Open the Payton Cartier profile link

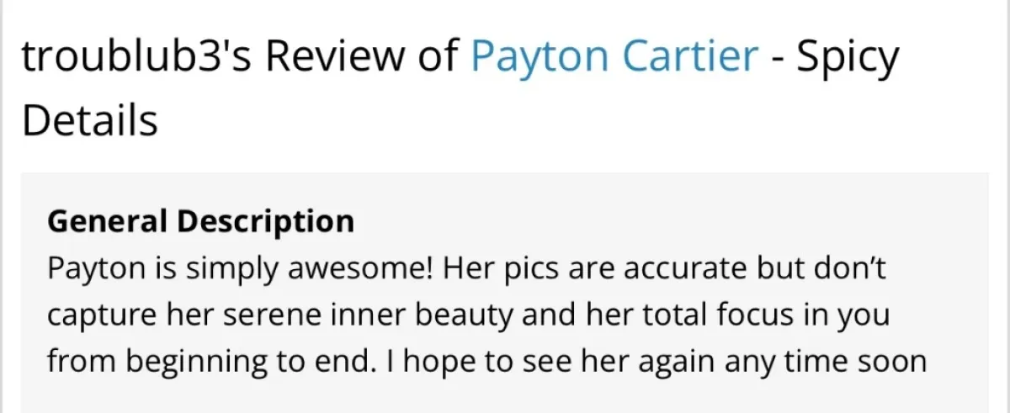pos(614,57)
